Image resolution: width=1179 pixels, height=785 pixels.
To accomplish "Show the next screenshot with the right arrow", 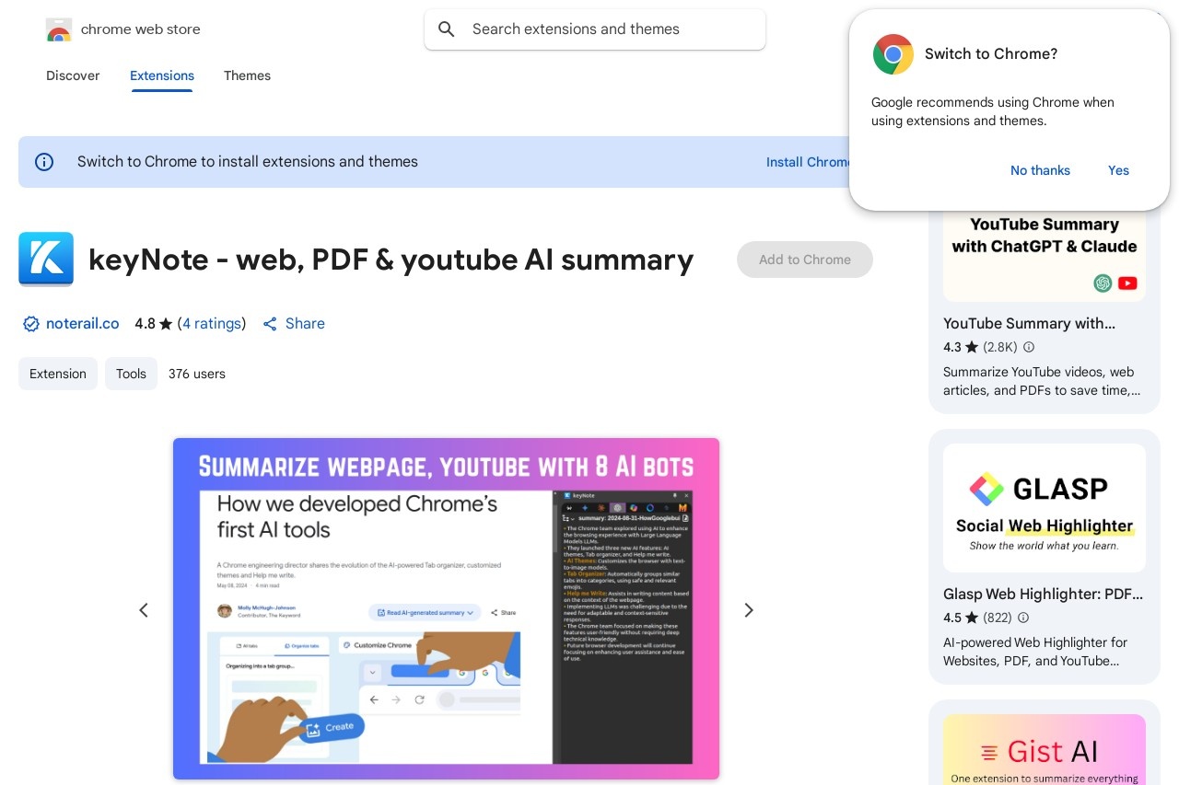I will [x=749, y=610].
